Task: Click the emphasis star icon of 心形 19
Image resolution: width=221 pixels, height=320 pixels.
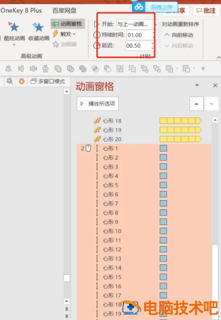Action: pos(97,130)
